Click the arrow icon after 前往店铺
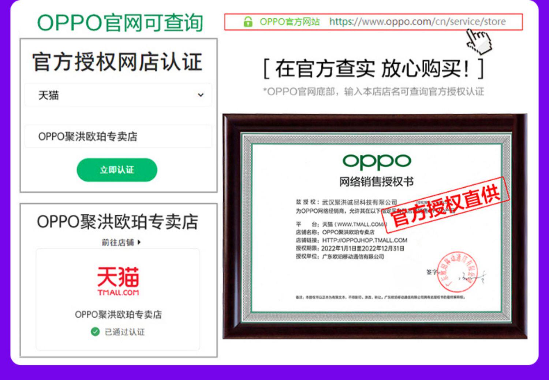 (x=139, y=242)
